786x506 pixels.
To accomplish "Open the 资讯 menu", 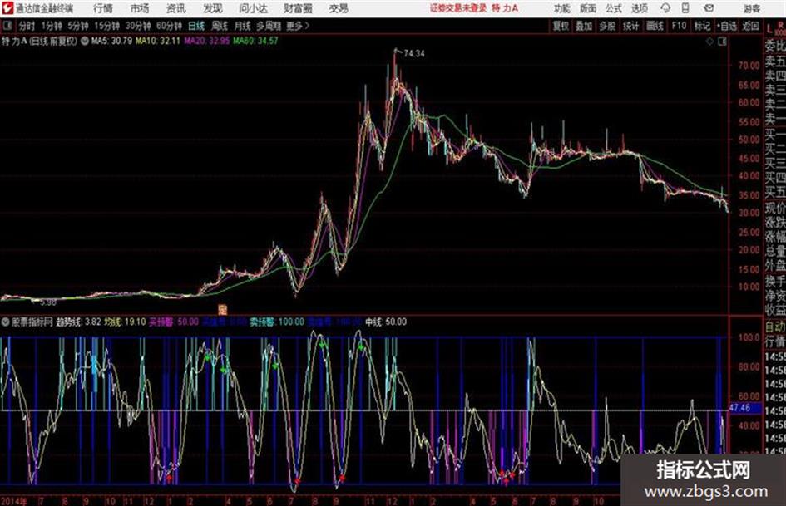I will pyautogui.click(x=176, y=8).
